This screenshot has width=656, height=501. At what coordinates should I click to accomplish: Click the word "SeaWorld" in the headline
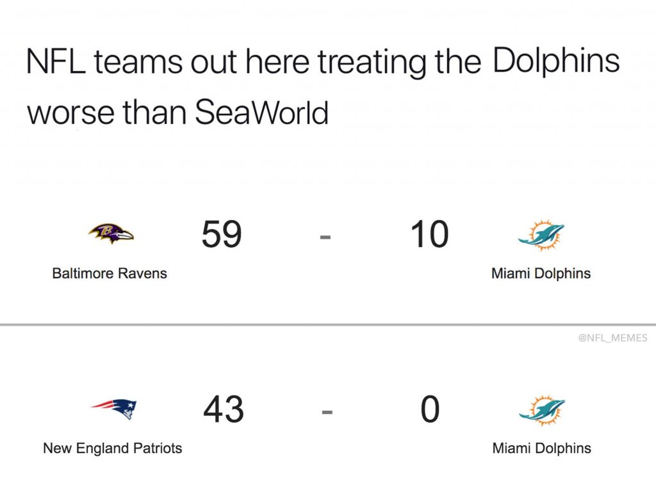click(x=261, y=113)
